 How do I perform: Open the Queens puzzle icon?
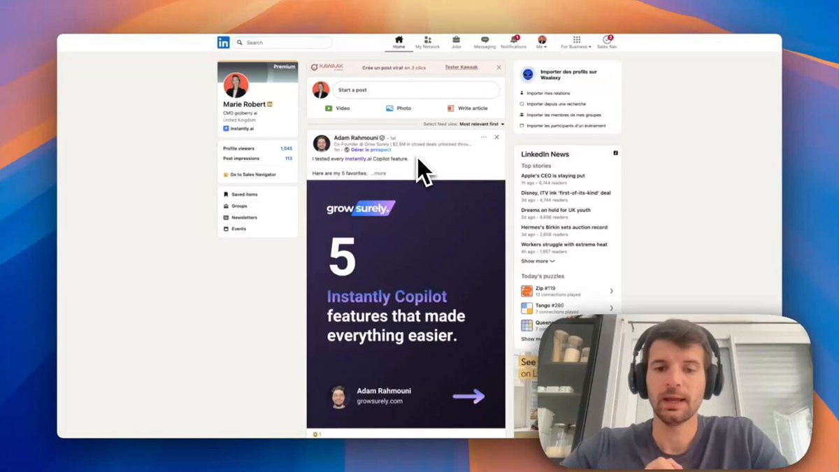click(x=526, y=325)
